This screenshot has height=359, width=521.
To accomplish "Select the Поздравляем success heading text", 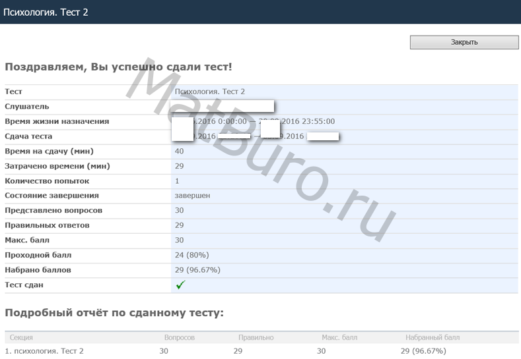I will 118,67.
